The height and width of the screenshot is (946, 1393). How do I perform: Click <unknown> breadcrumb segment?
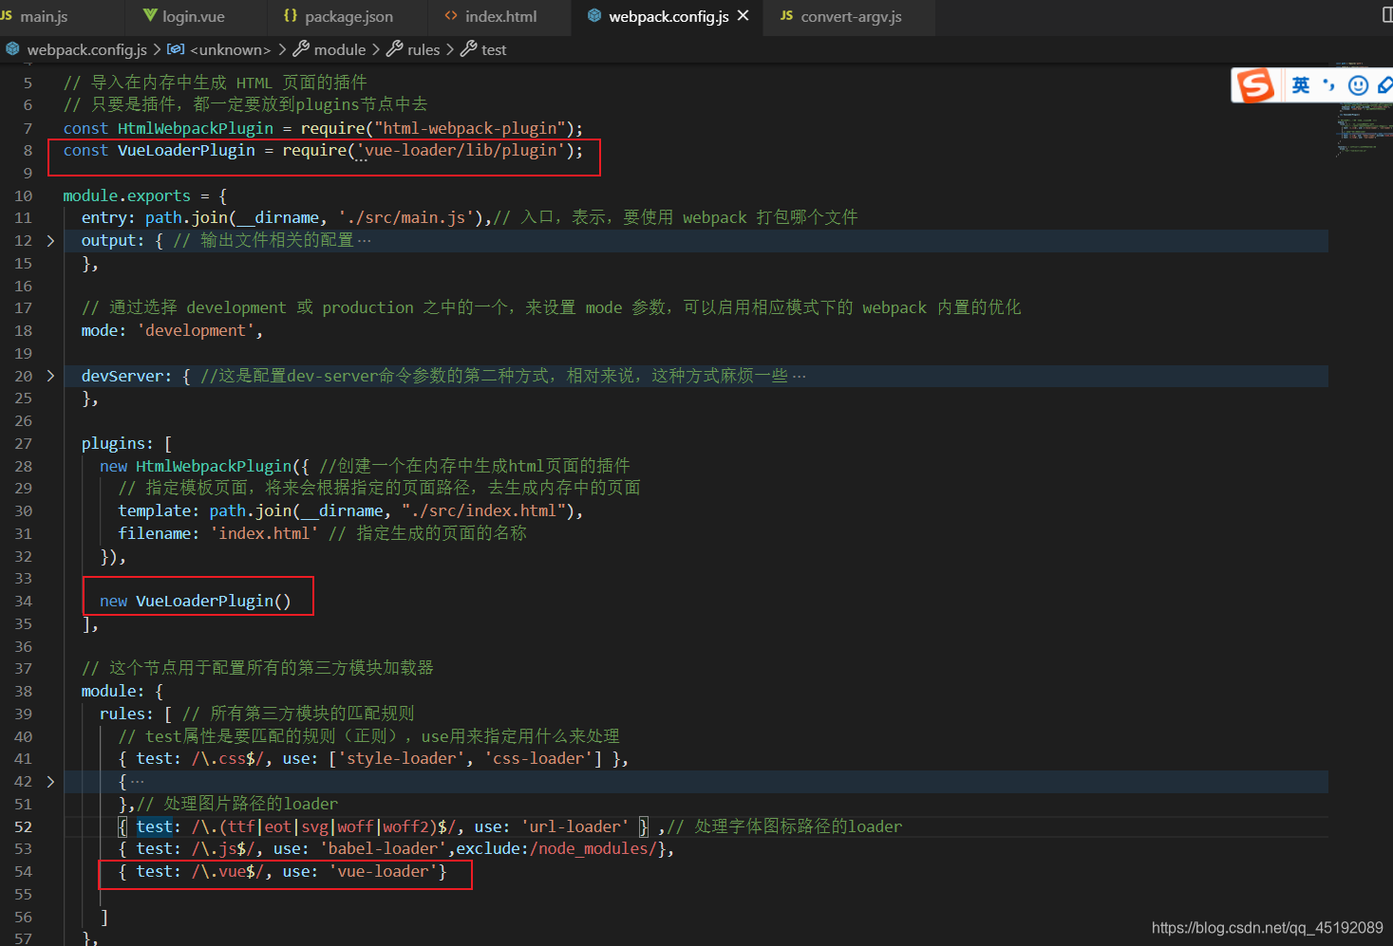[x=231, y=49]
